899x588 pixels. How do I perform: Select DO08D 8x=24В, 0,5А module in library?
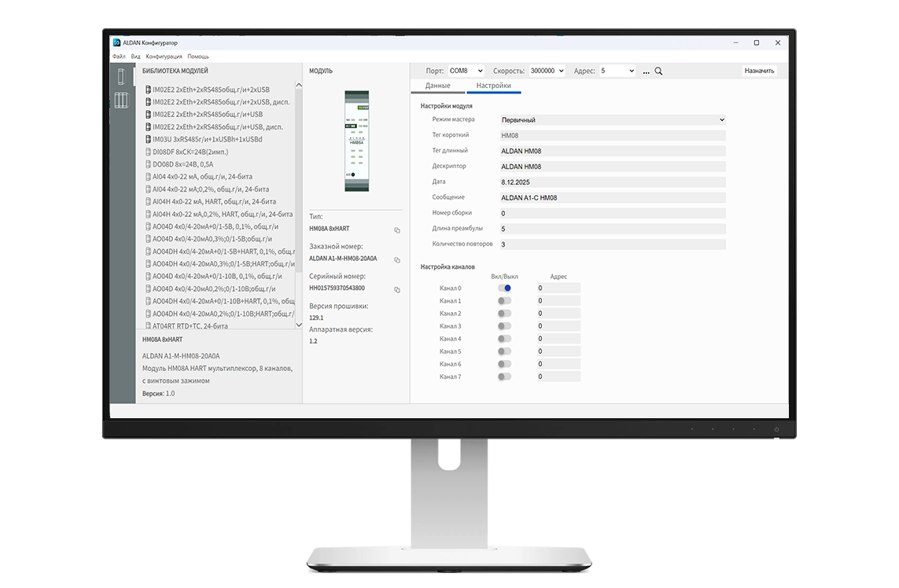(182, 164)
